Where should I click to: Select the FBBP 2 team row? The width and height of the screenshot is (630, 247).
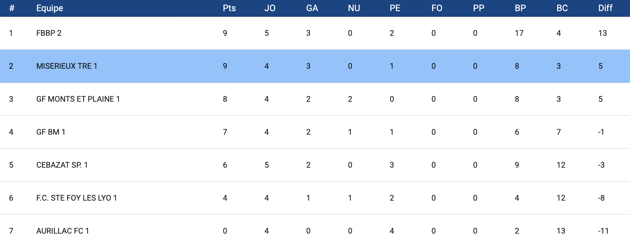pyautogui.click(x=49, y=33)
